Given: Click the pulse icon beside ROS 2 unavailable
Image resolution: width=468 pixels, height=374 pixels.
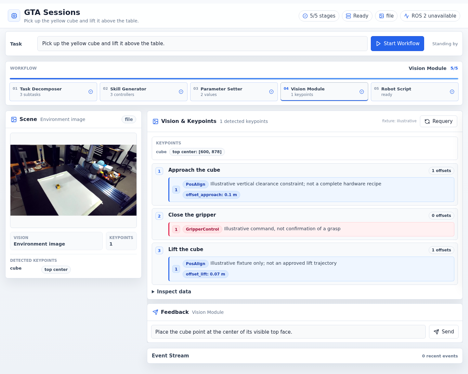Looking at the screenshot, I should click(x=407, y=16).
